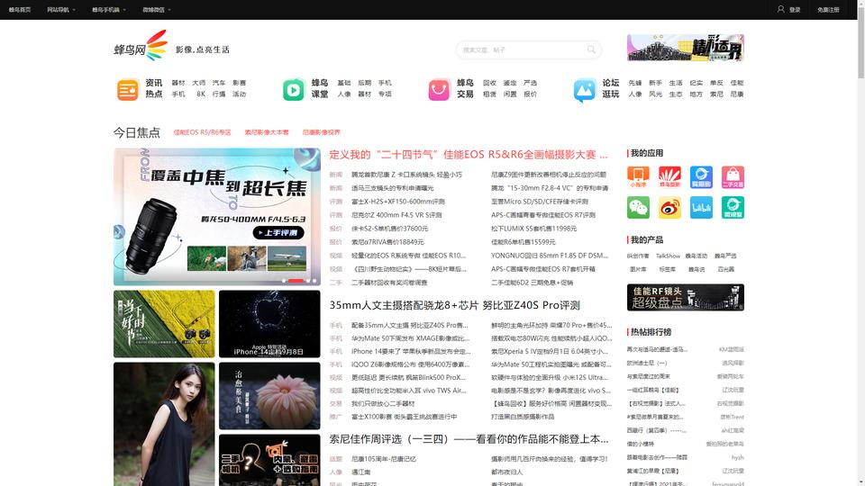Click the 上手评测 button on banner
The image size is (865, 486).
(x=278, y=232)
